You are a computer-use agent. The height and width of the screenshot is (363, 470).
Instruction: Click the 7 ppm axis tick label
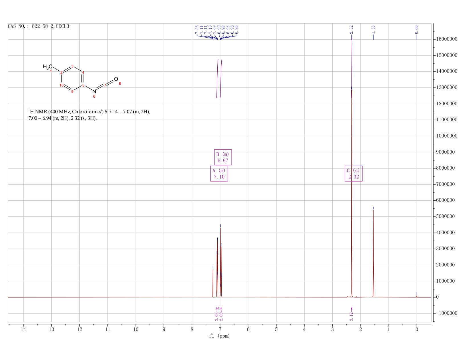click(x=220, y=329)
